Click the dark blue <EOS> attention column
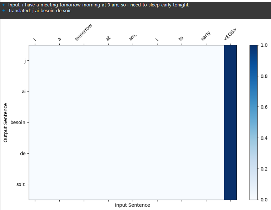Viewport: 271px width, 210px height. [230, 122]
